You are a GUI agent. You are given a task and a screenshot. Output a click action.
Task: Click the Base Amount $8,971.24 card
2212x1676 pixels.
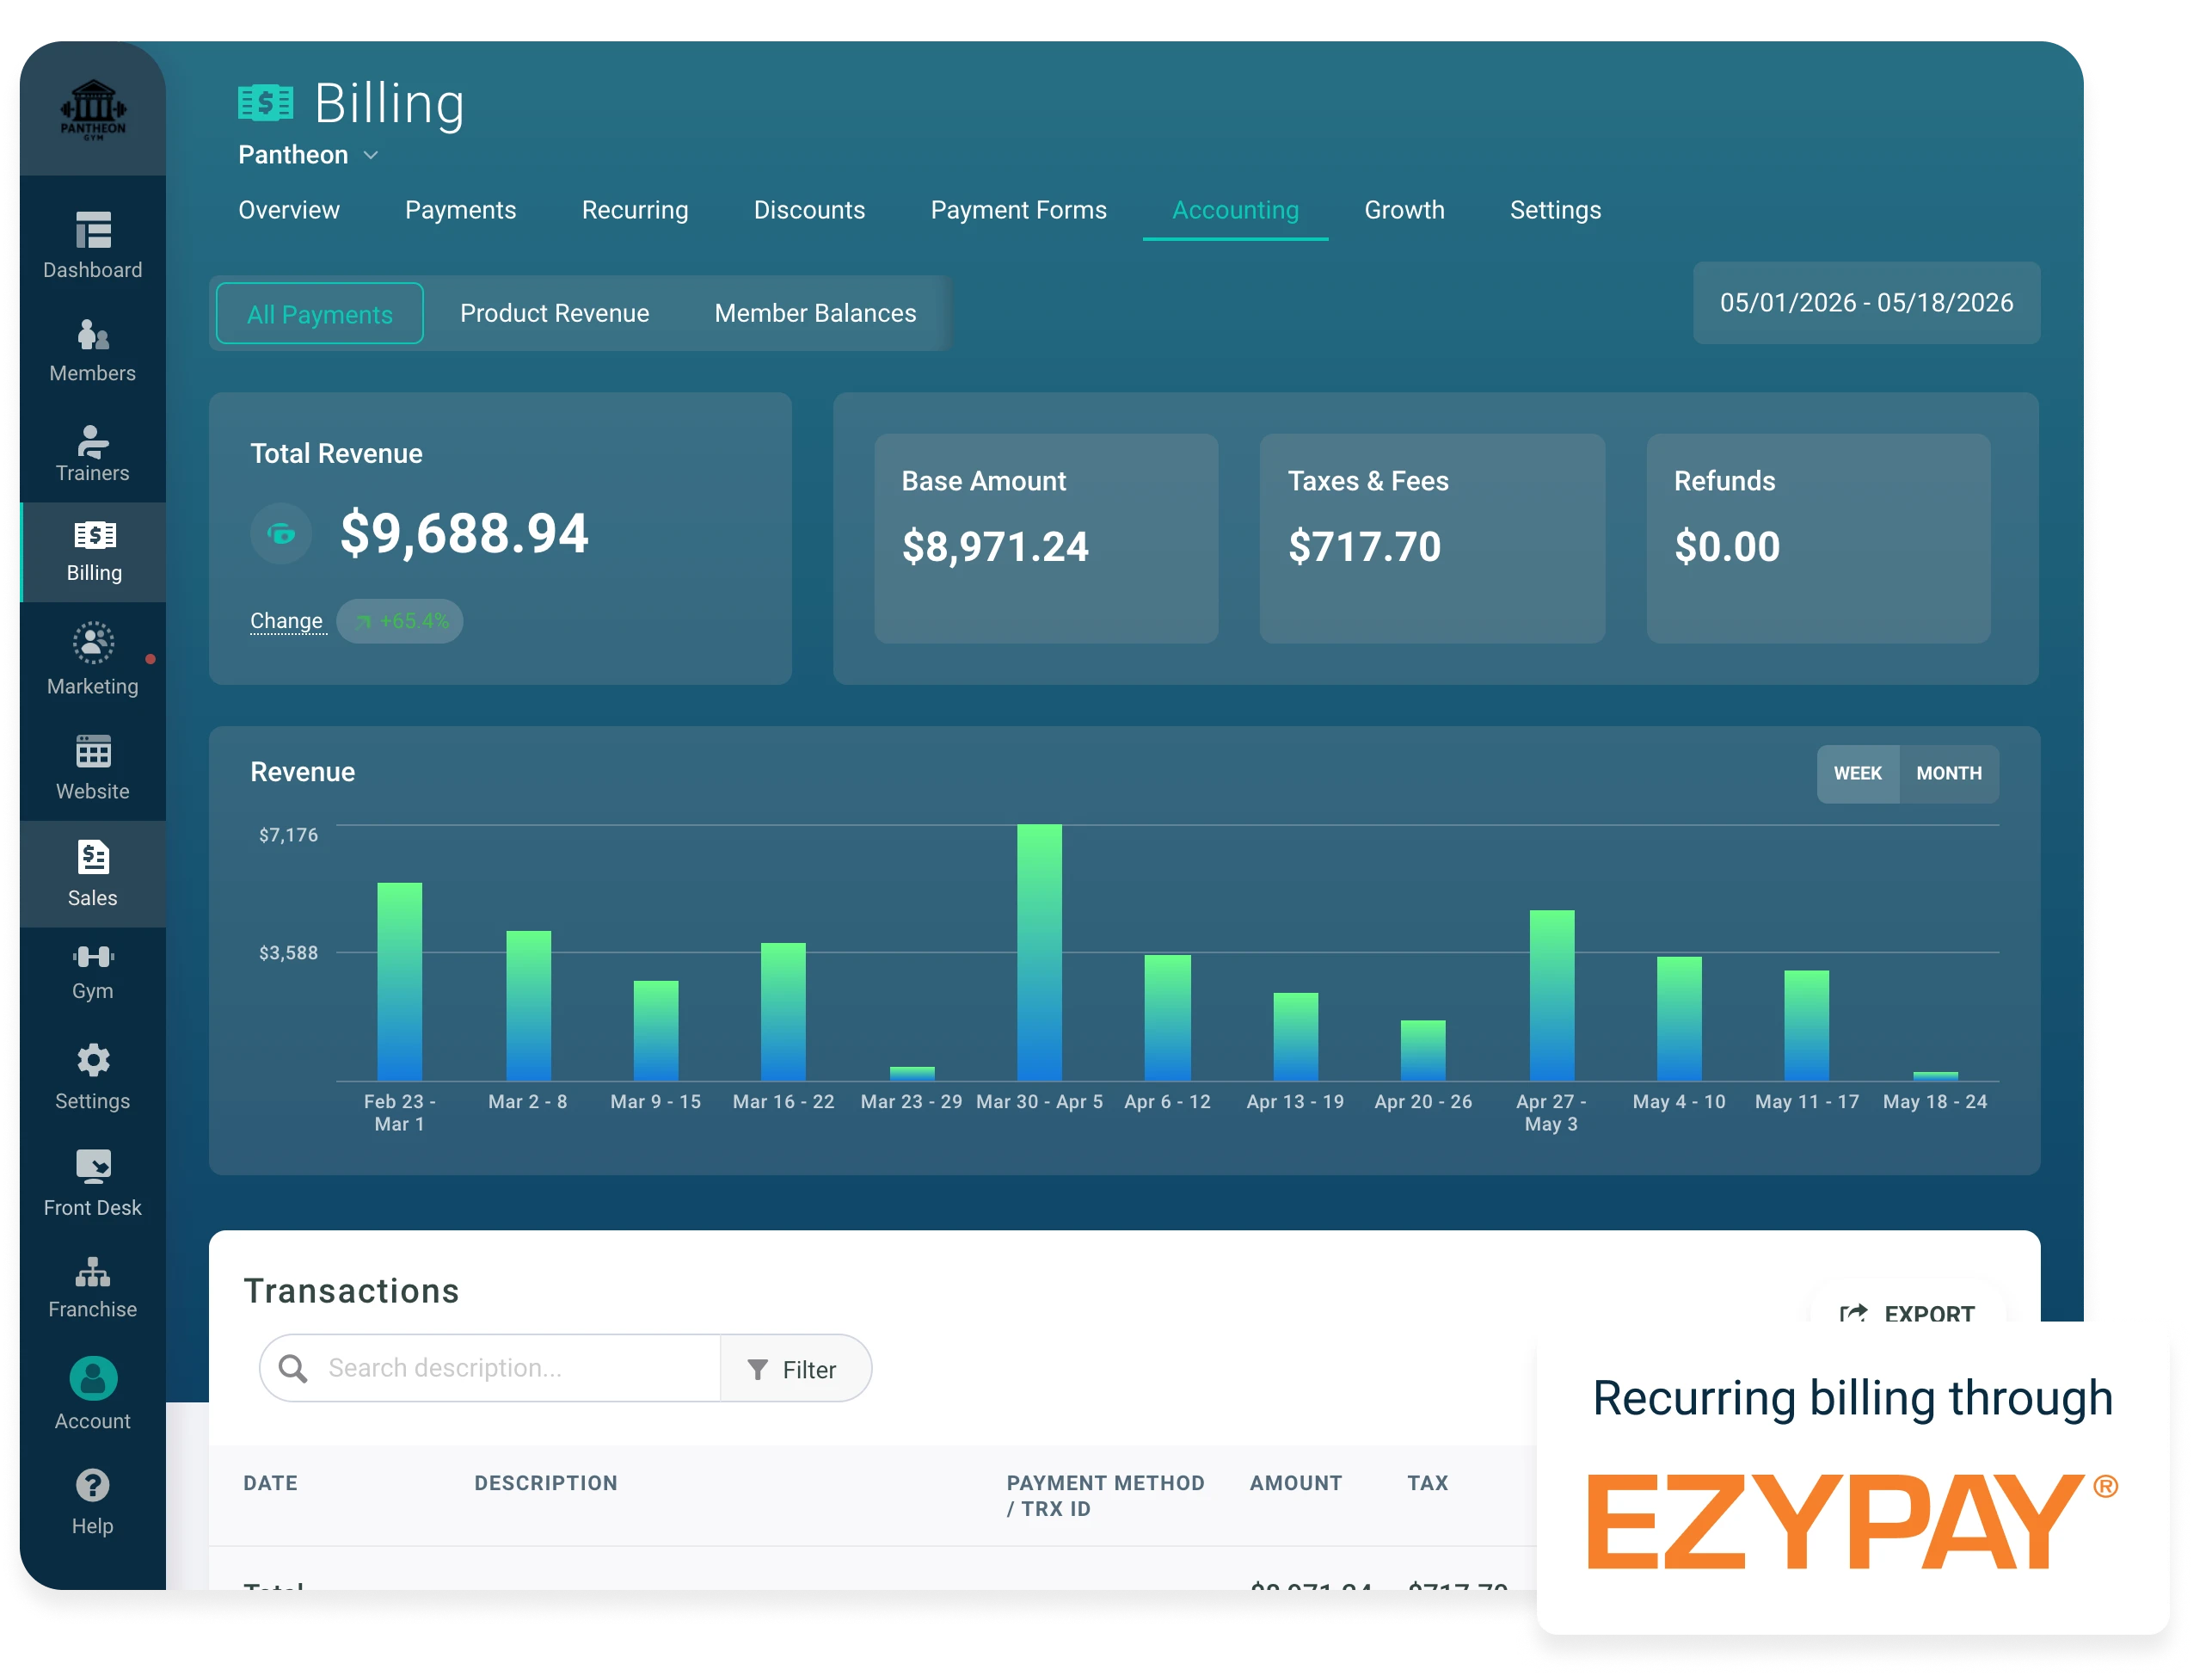[1047, 539]
